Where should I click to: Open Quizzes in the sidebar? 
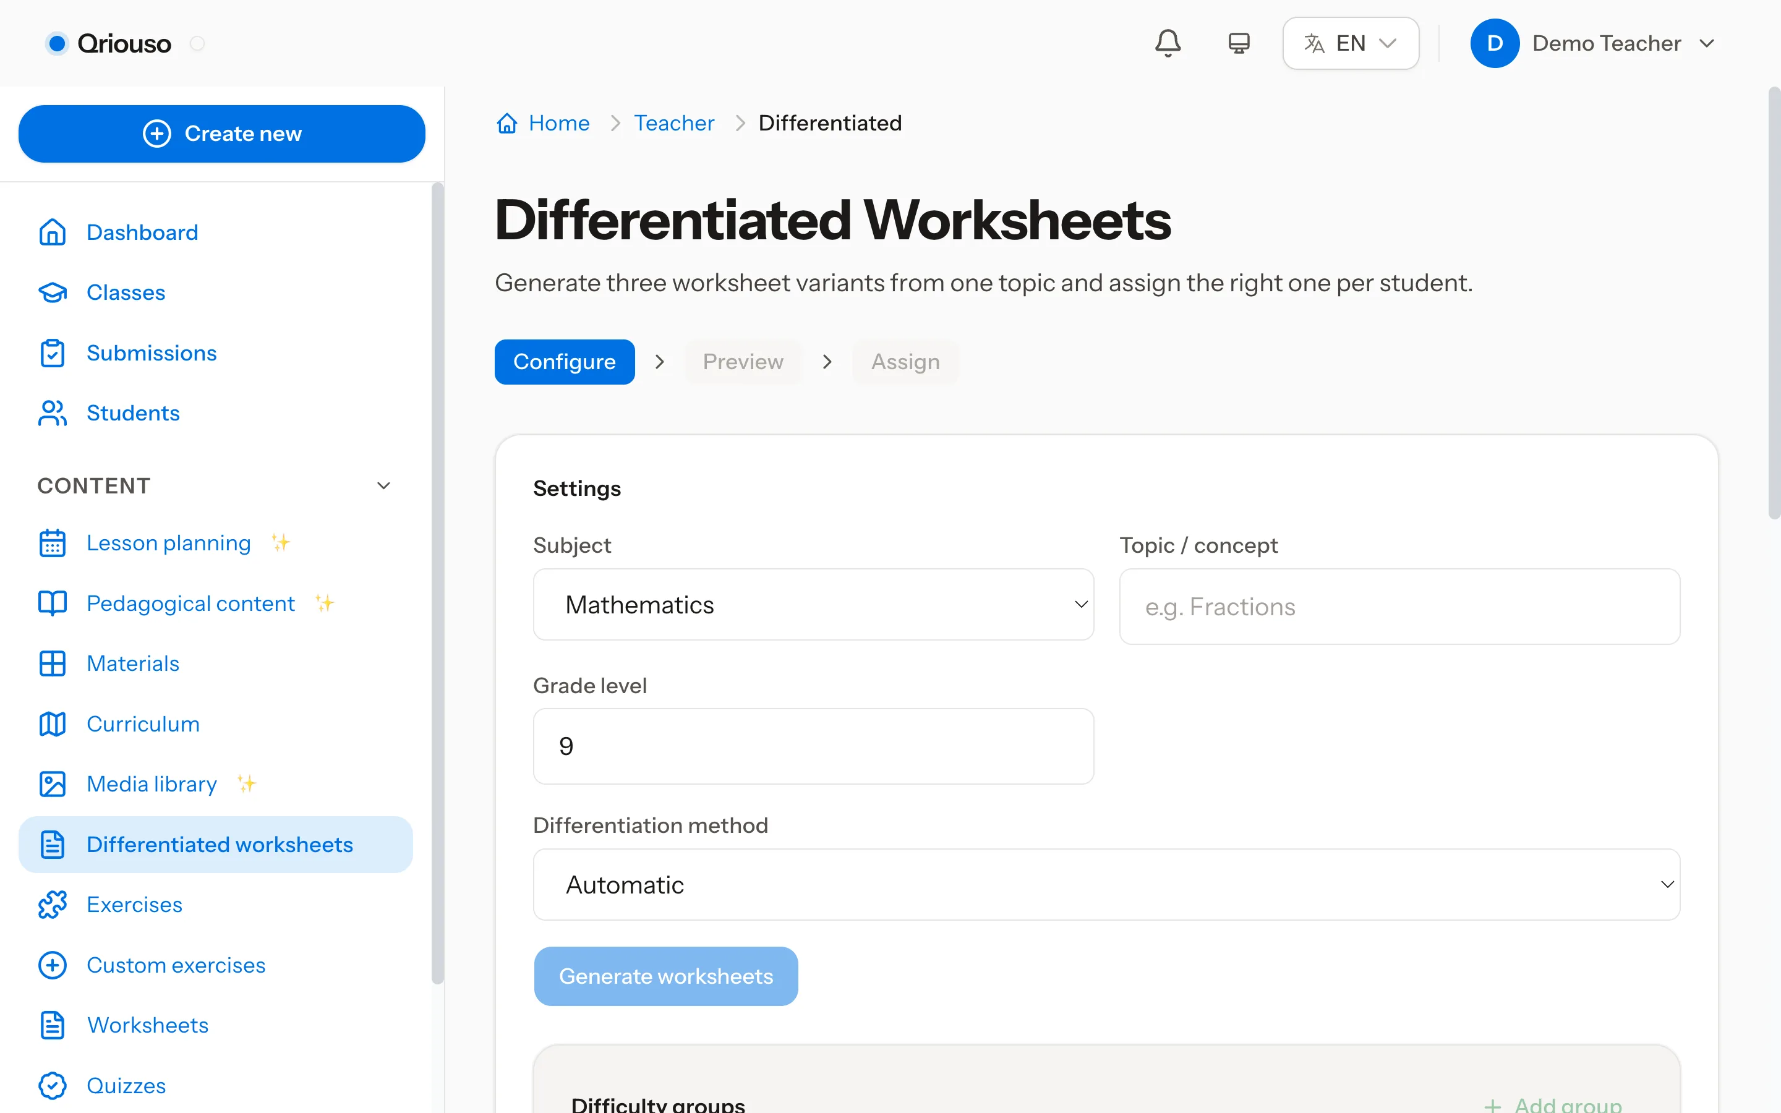(x=127, y=1086)
